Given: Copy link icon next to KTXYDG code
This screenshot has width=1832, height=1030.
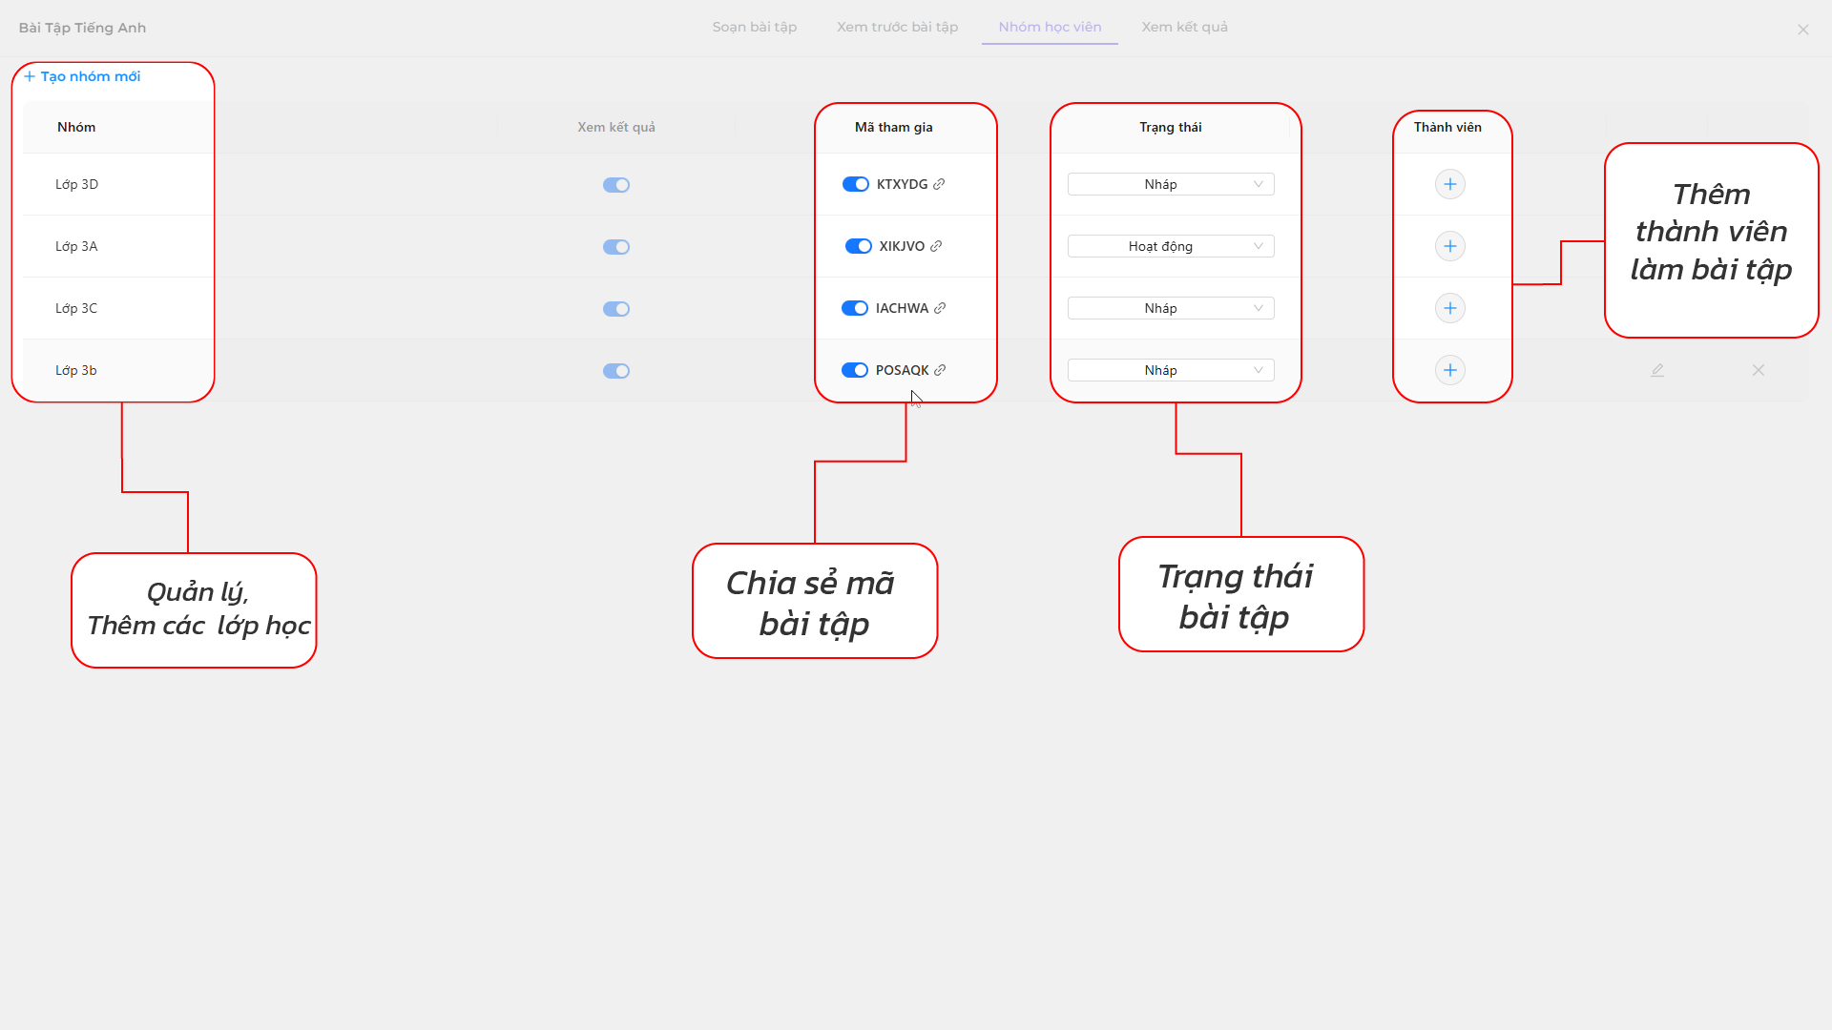Looking at the screenshot, I should point(939,184).
